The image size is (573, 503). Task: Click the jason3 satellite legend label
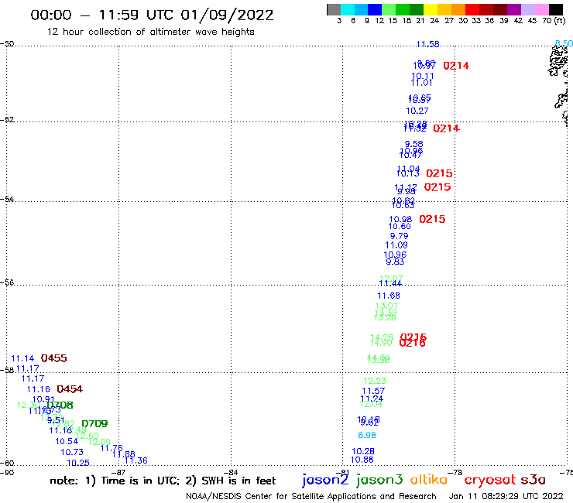pyautogui.click(x=379, y=480)
